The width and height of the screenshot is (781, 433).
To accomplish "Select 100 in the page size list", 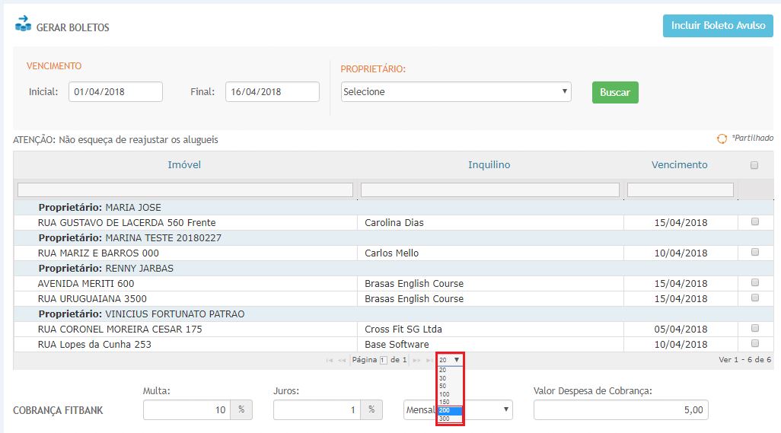I will (x=445, y=394).
